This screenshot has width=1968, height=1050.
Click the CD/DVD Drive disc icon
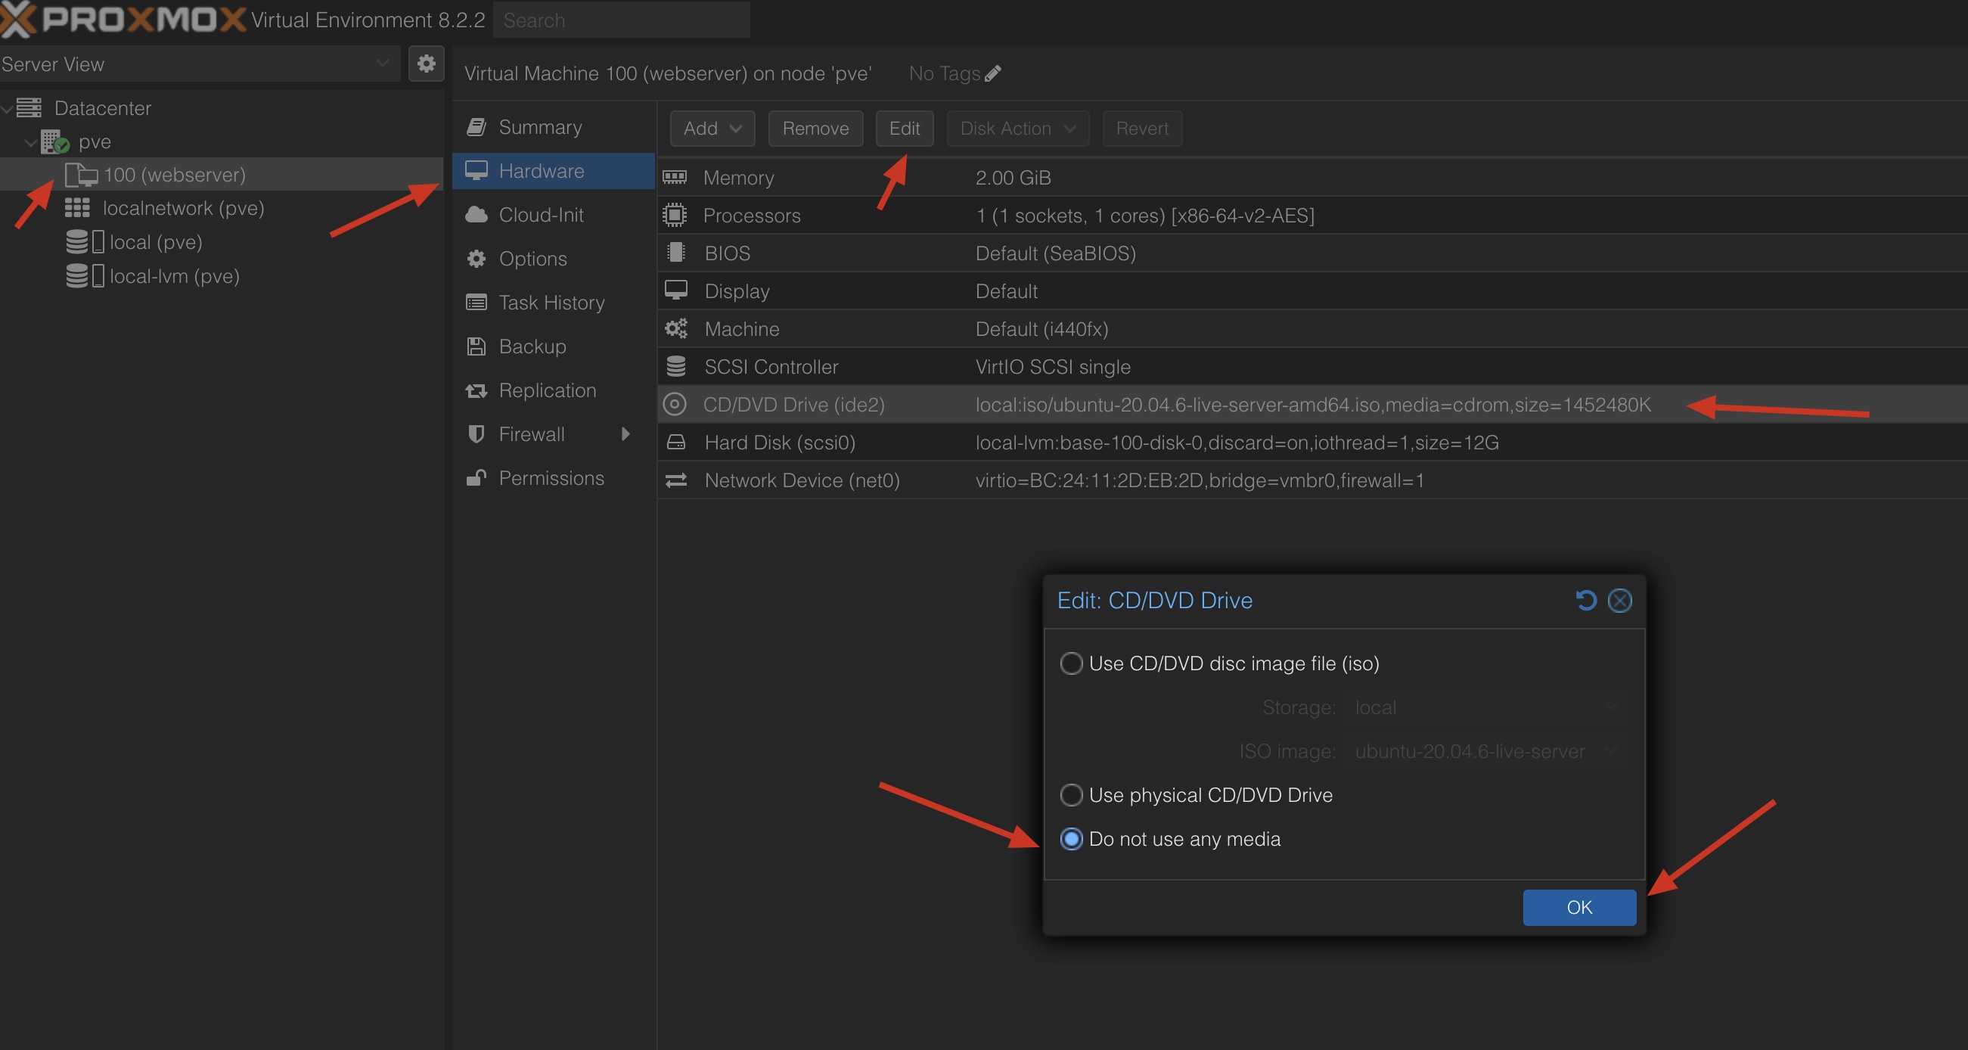(675, 404)
